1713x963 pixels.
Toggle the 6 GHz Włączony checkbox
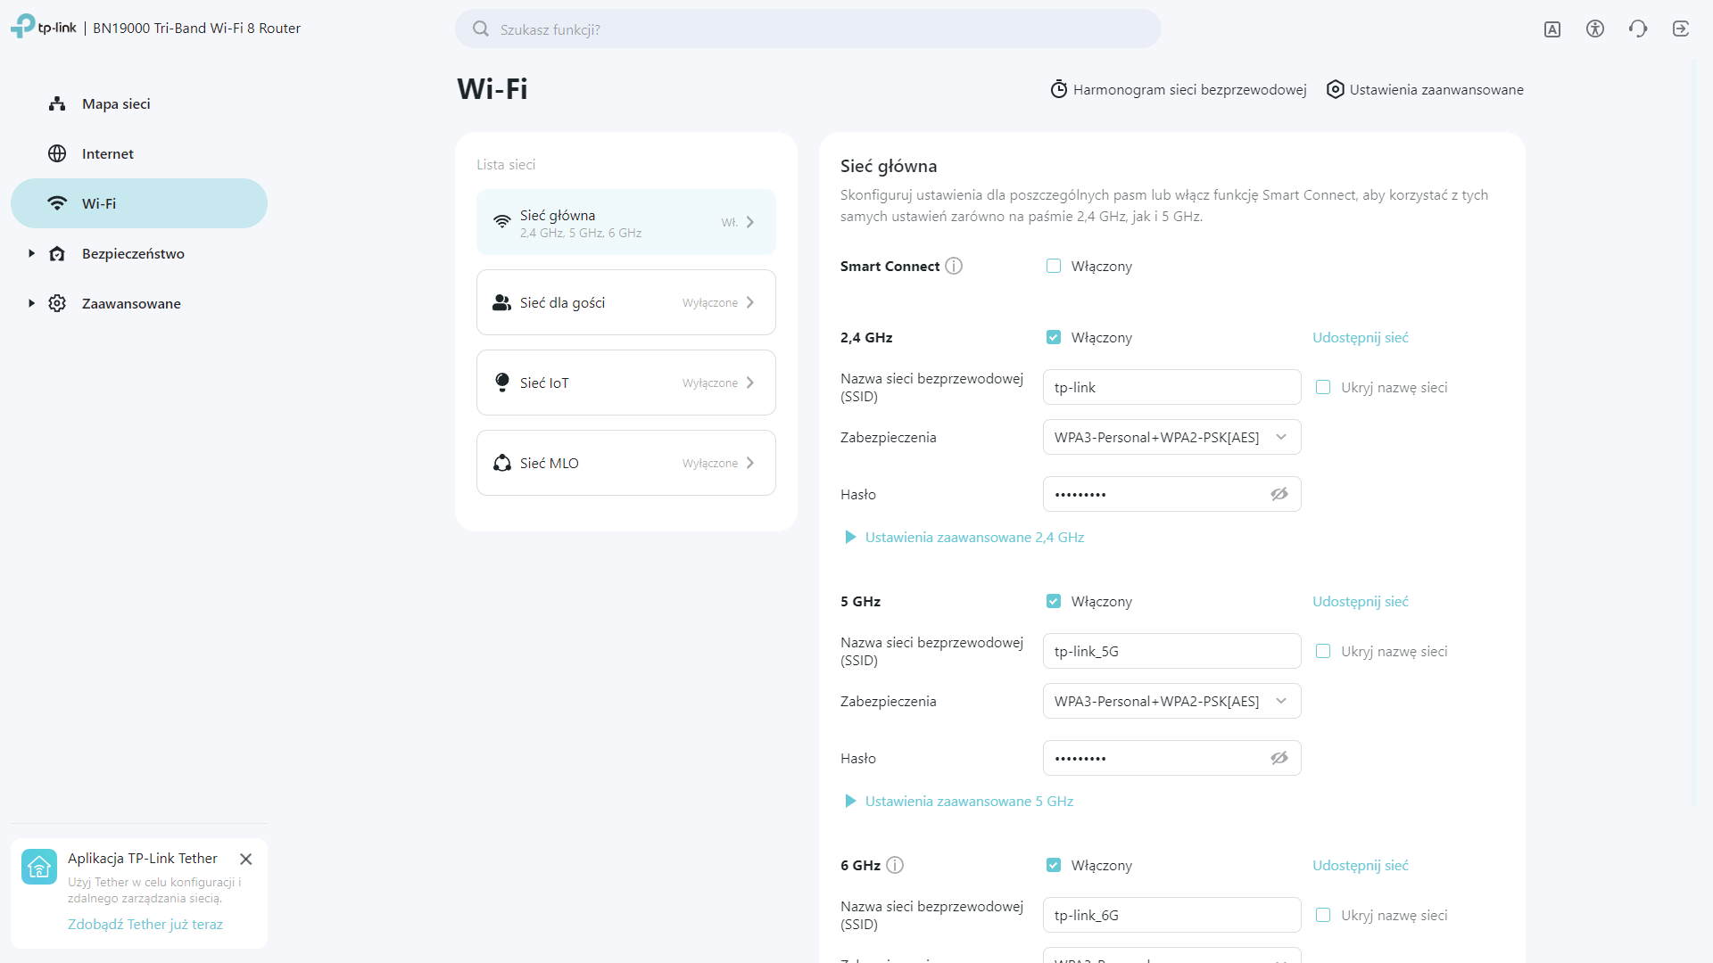[x=1054, y=865]
